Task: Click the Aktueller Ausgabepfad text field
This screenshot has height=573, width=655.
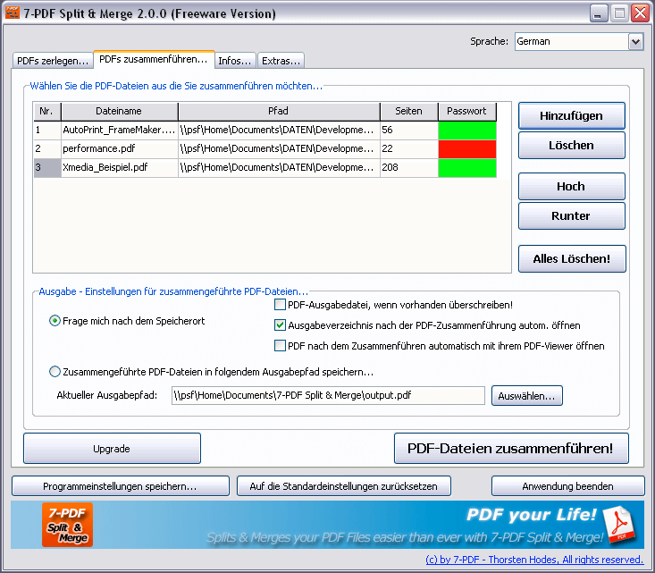Action: tap(328, 395)
